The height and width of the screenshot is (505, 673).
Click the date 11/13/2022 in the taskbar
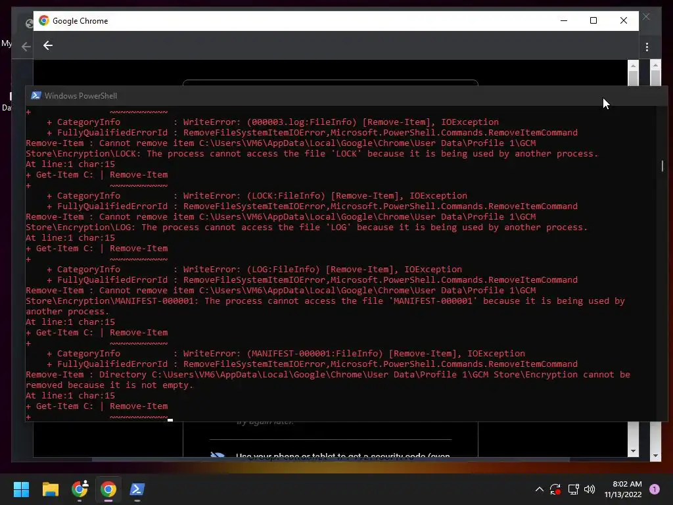pos(623,494)
